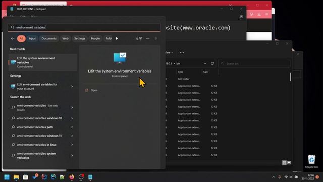Expand 'environment variables path' chevron
The height and width of the screenshot is (182, 323).
coord(72,127)
